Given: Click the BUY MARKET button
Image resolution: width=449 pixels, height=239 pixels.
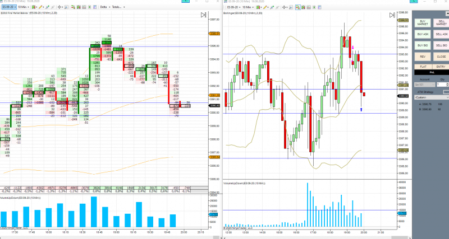Looking at the screenshot, I should [423, 23].
